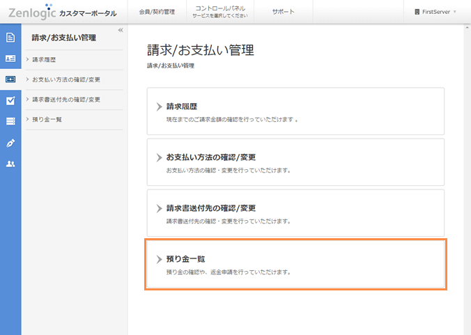Click the checkmark icon in left sidebar
This screenshot has height=335, width=471.
point(10,100)
